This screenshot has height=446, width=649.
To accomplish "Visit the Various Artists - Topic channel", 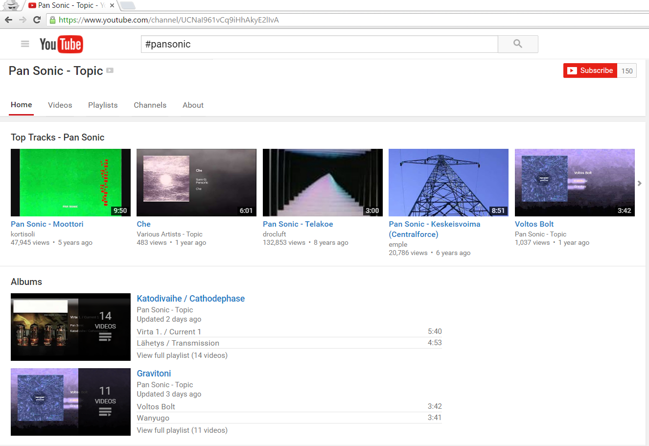I will (x=170, y=234).
